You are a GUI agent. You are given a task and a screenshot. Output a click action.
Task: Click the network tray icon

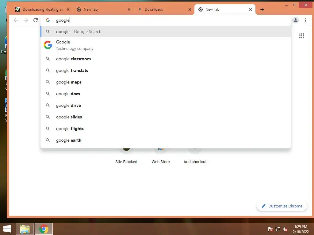point(278,229)
